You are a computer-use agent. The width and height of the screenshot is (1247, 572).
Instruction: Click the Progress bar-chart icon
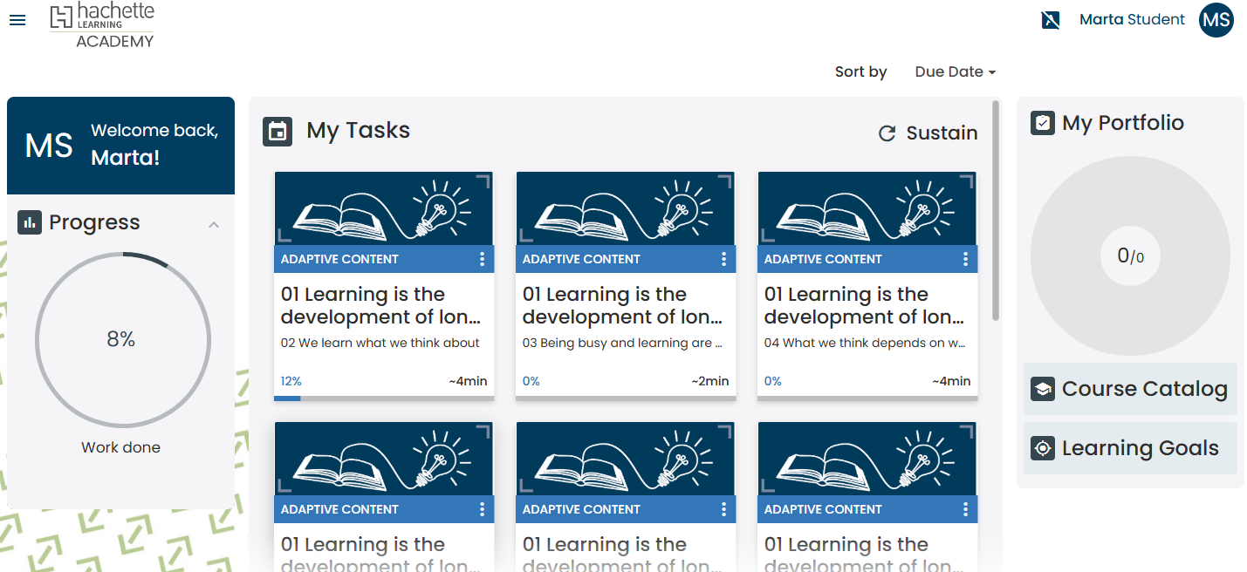(30, 222)
